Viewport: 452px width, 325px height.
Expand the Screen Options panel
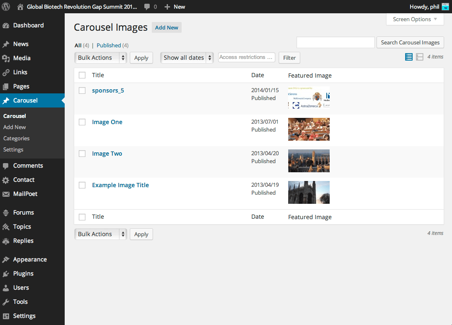pos(414,19)
